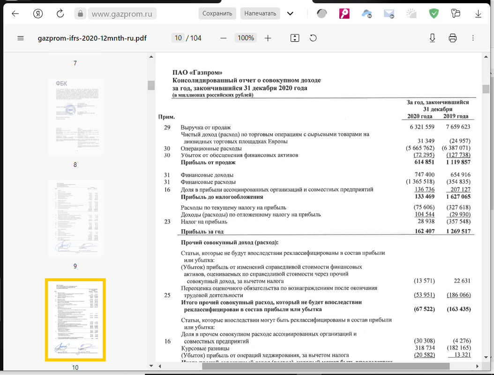The image size is (494, 375).
Task: Open the mail envelope extension icon
Action: (389, 14)
